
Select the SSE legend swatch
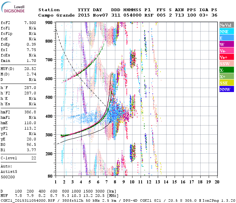pyautogui.click(x=227, y=83)
